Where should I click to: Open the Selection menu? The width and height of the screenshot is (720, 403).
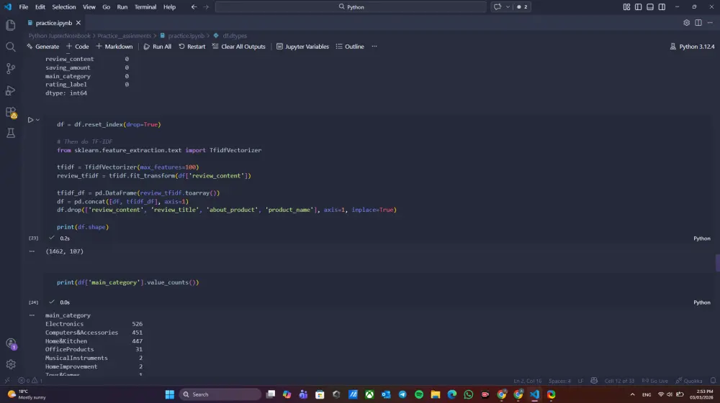point(64,7)
